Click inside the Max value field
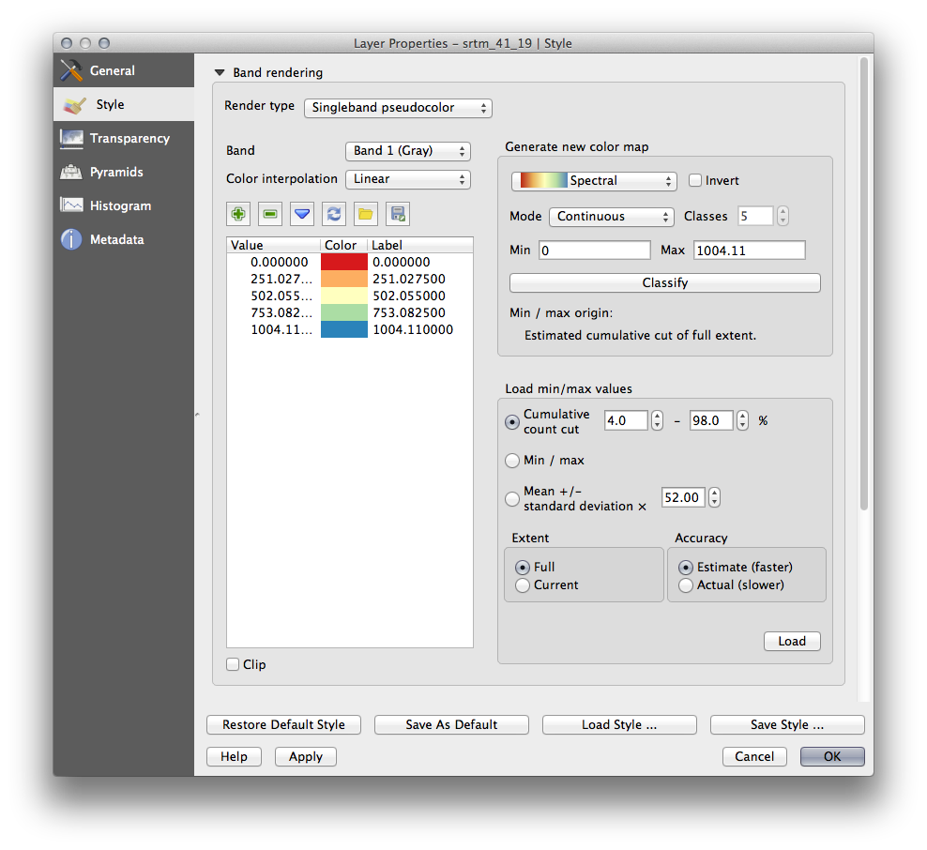Screen dimensions: 927x850 coord(748,250)
